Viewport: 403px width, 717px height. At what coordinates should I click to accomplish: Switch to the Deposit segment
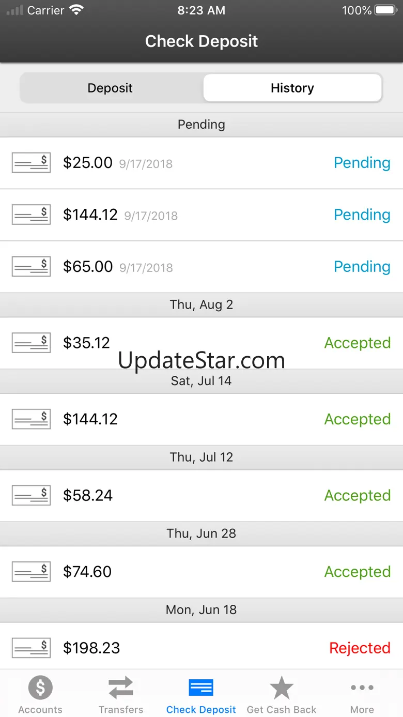110,88
